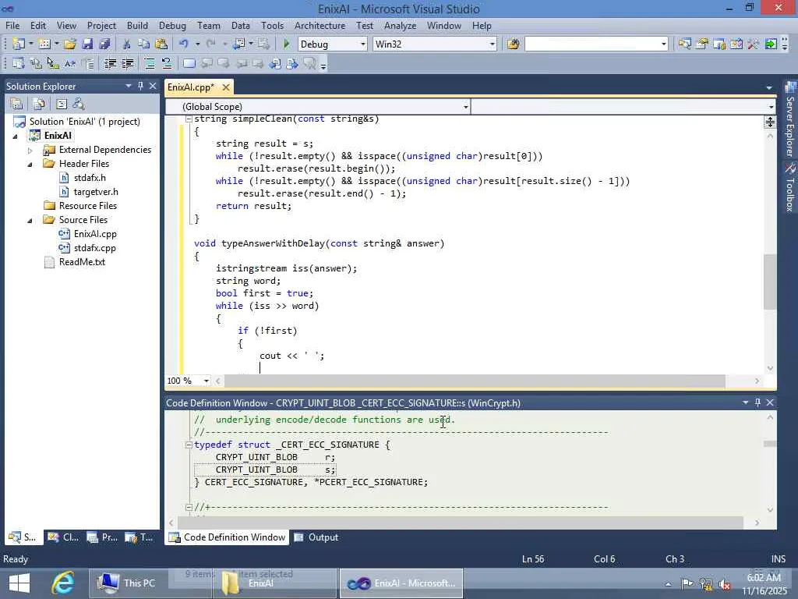798x599 pixels.
Task: Open Windows Start button on taskbar
Action: click(19, 583)
